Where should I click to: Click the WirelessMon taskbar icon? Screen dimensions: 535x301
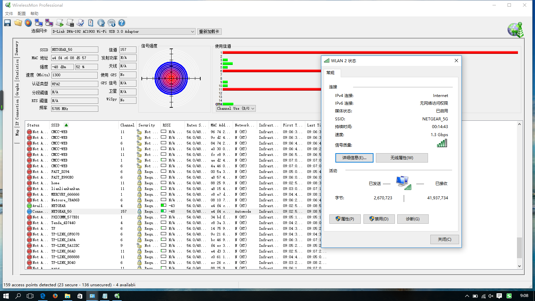(x=117, y=296)
